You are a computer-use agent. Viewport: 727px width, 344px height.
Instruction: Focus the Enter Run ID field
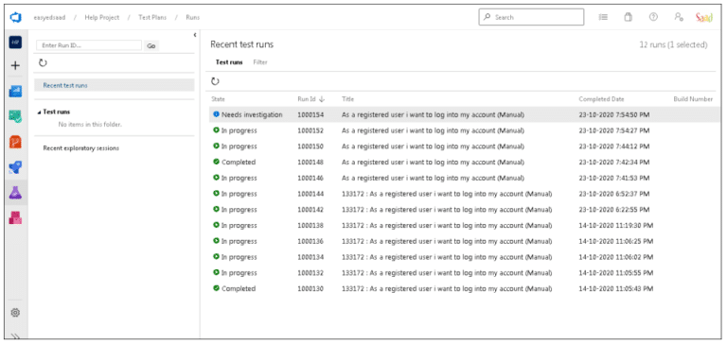click(x=89, y=45)
